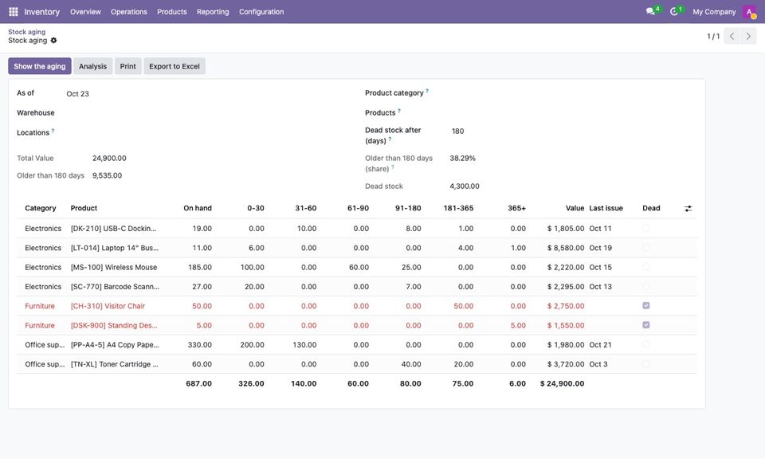Show help for Older than 180 days share
The image size is (765, 459).
(x=393, y=167)
